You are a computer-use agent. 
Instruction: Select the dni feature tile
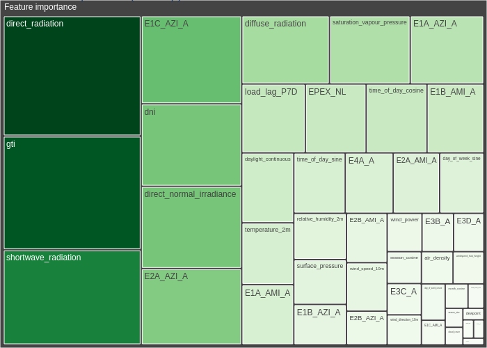(x=191, y=145)
